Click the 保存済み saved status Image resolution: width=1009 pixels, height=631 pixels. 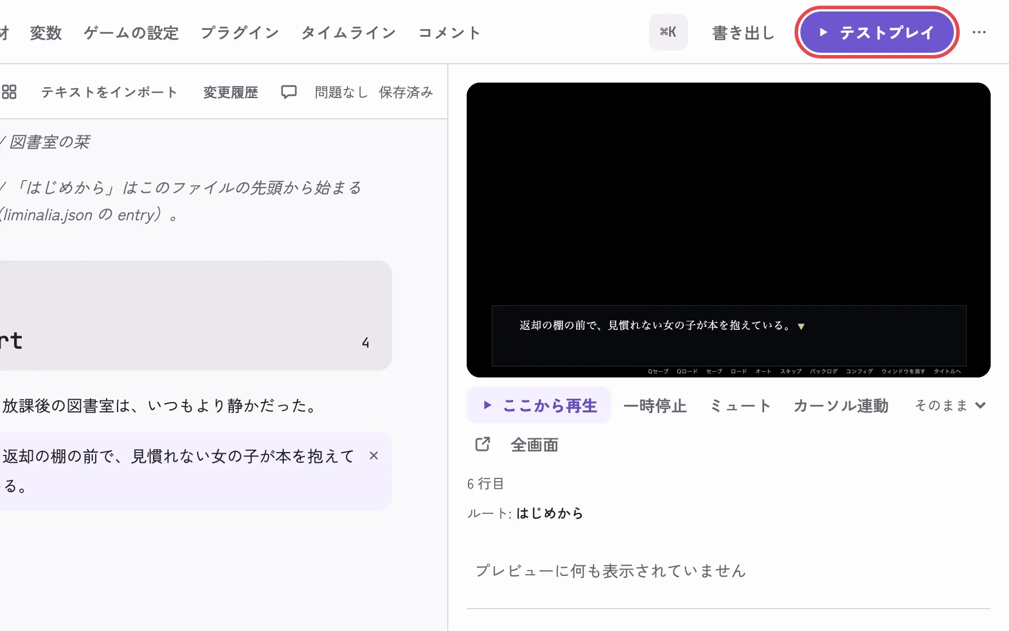click(x=406, y=92)
